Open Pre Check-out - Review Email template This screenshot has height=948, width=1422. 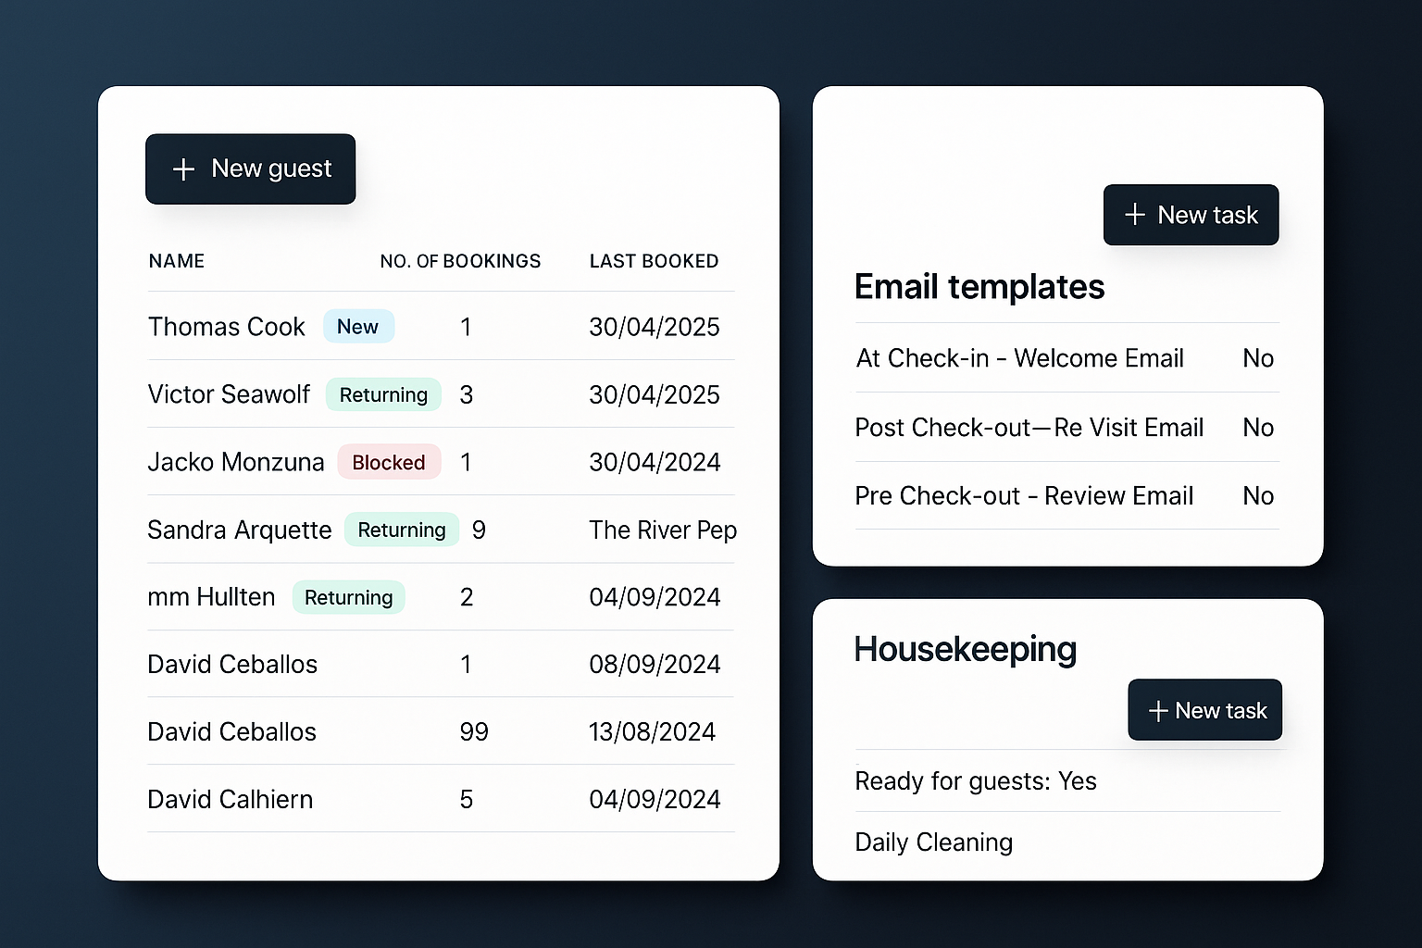1024,495
